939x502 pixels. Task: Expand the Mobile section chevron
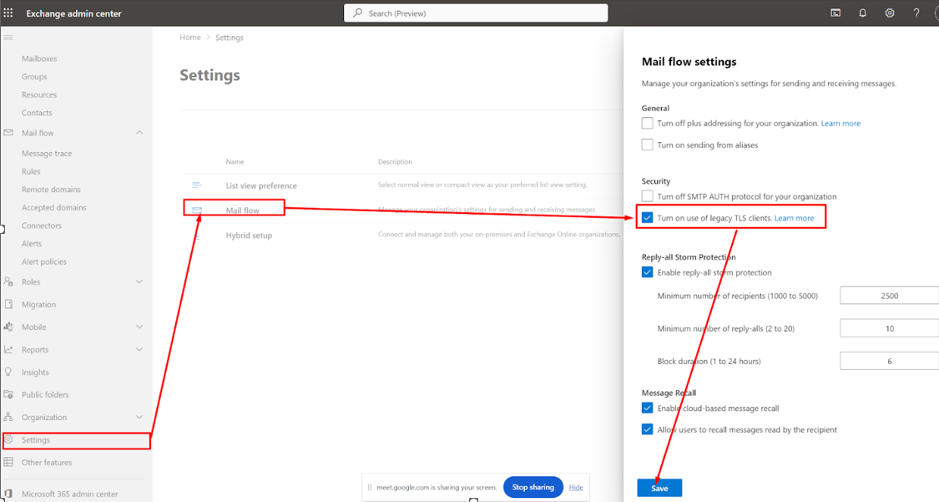click(139, 327)
